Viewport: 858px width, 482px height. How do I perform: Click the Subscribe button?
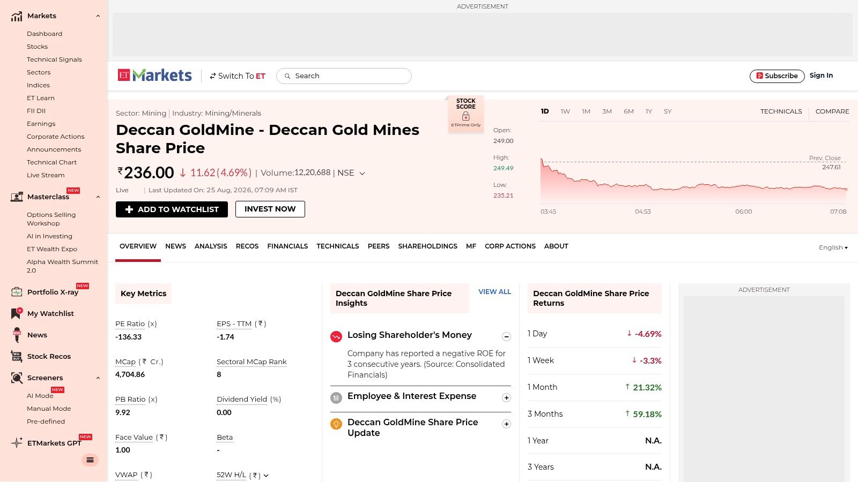point(777,76)
